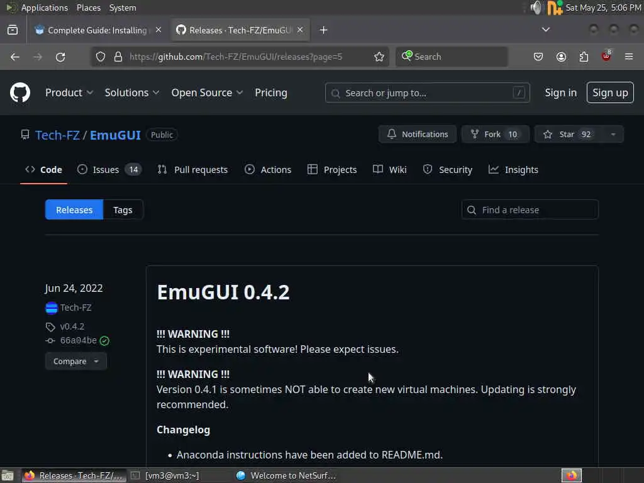Click the Firefox workspace switcher icon
The image size is (644, 483).
572,475
